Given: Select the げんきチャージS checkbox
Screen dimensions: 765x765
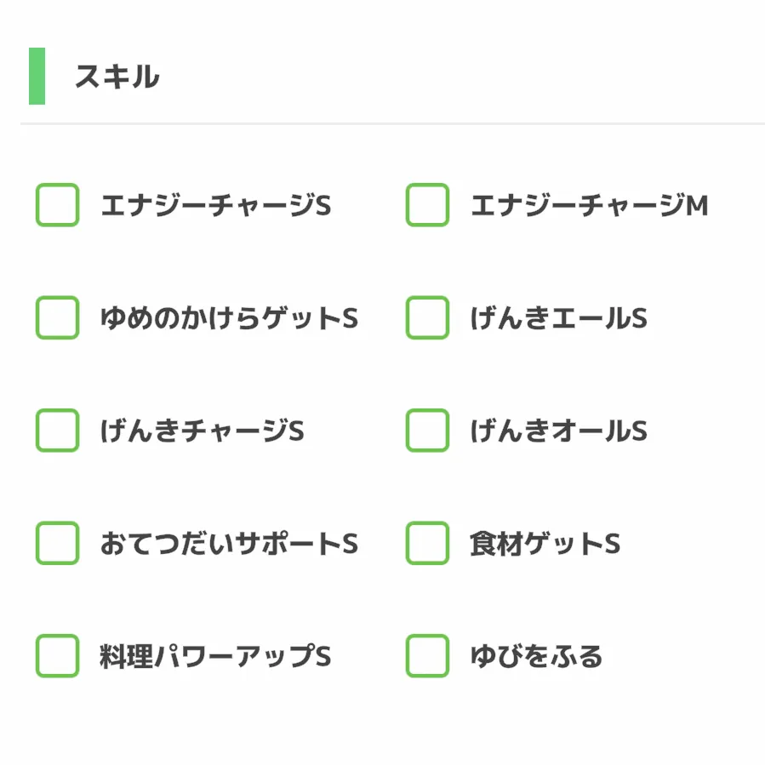Looking at the screenshot, I should [x=58, y=431].
